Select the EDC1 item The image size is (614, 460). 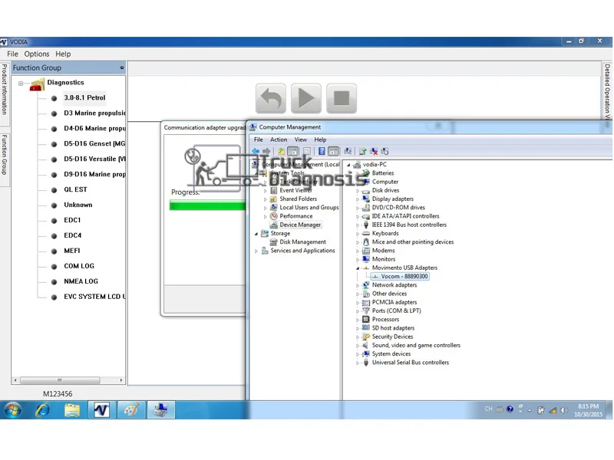[x=72, y=220]
